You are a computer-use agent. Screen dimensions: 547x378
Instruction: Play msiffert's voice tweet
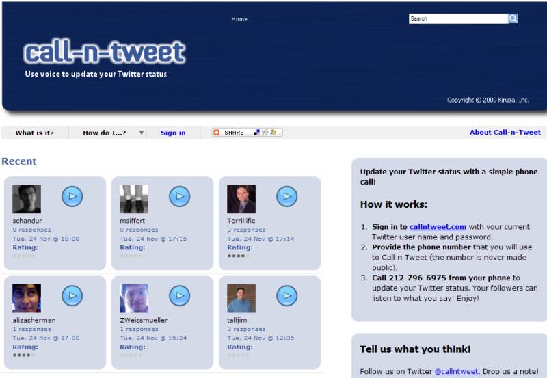click(180, 196)
